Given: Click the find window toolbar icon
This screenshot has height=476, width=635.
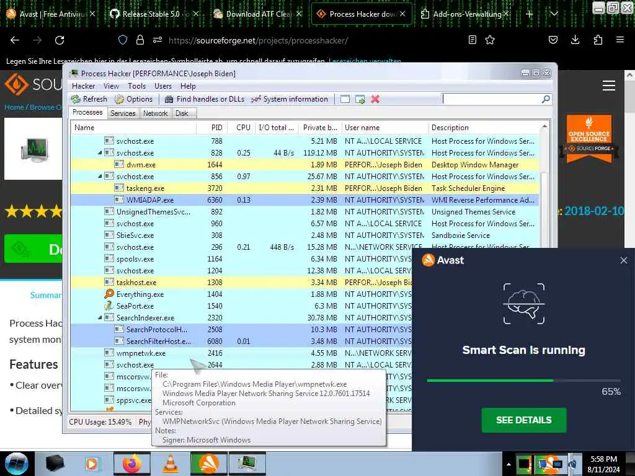Looking at the screenshot, I should [x=345, y=99].
